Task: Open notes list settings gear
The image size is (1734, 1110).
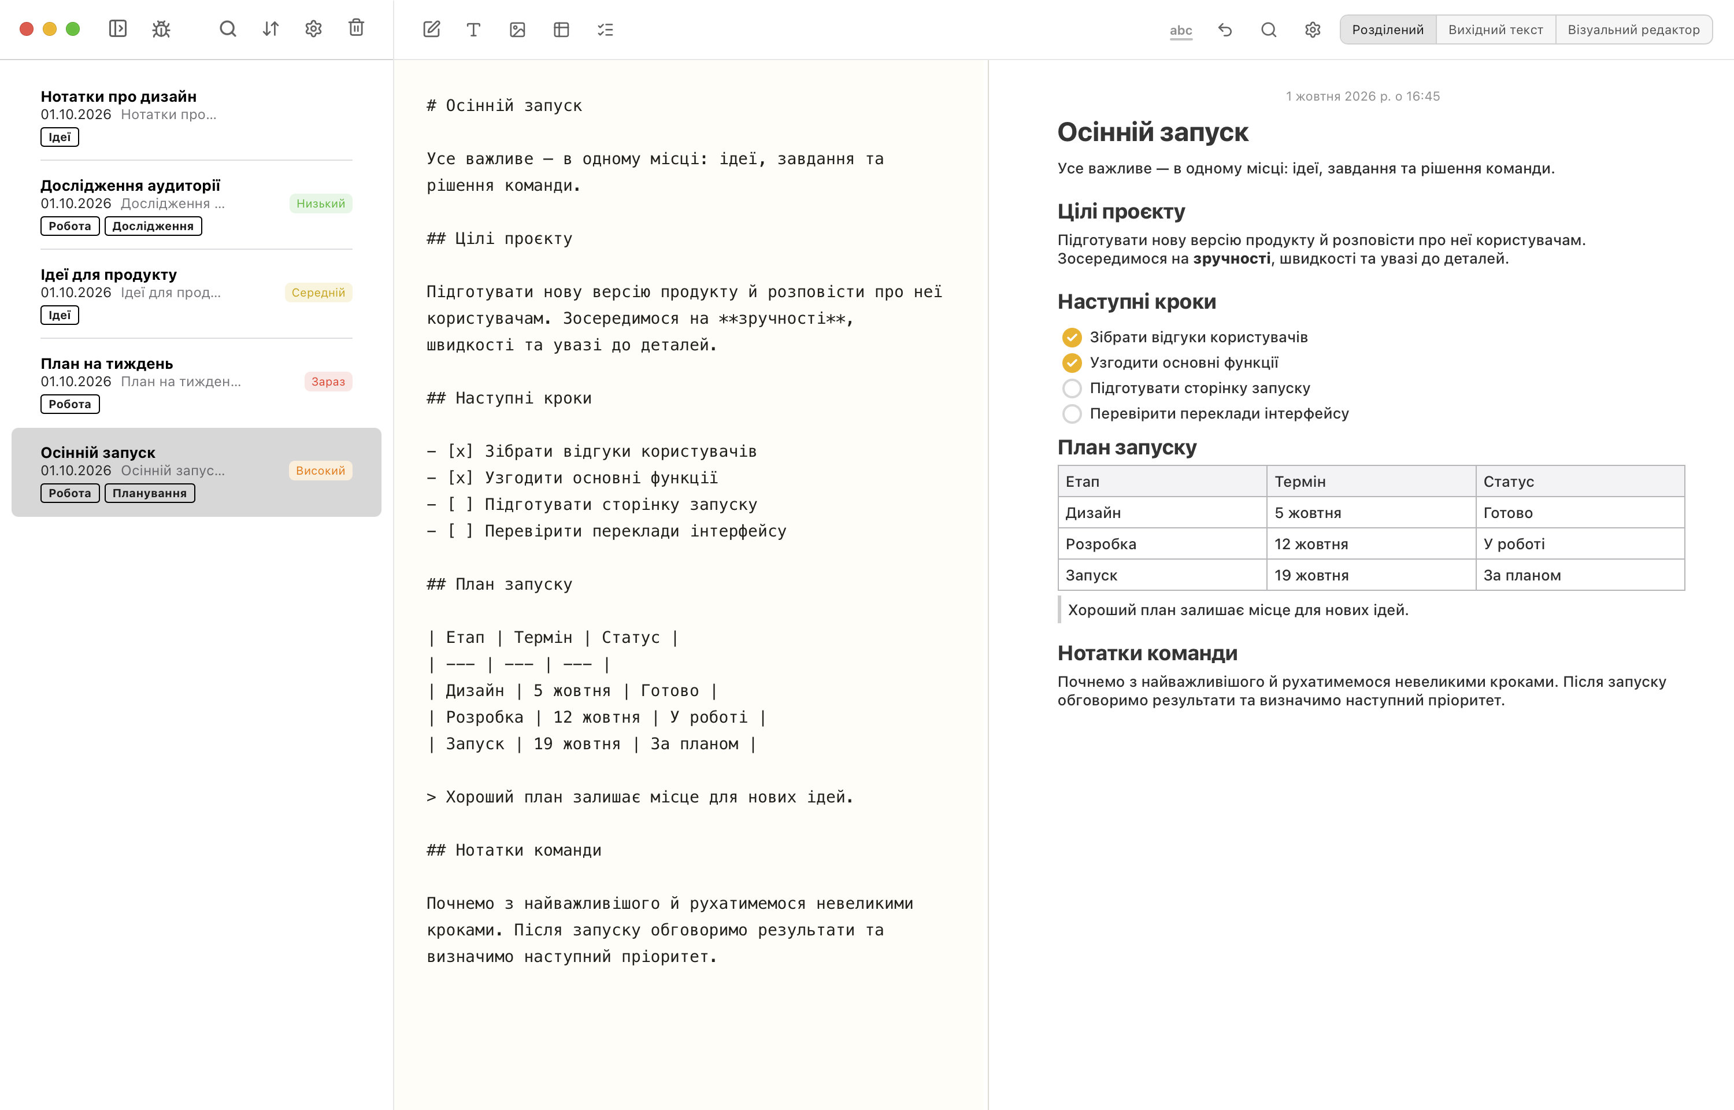Action: (313, 29)
